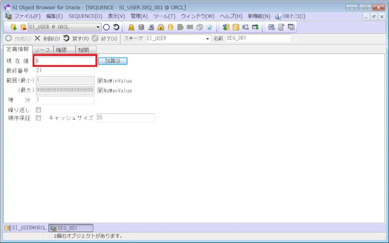The height and width of the screenshot is (243, 389).
Task: Open the ヘルプ(H) menu
Action: pyautogui.click(x=231, y=17)
